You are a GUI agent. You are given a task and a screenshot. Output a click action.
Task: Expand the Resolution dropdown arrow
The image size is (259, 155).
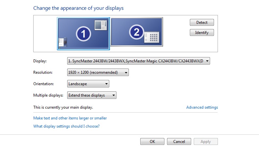coord(126,72)
